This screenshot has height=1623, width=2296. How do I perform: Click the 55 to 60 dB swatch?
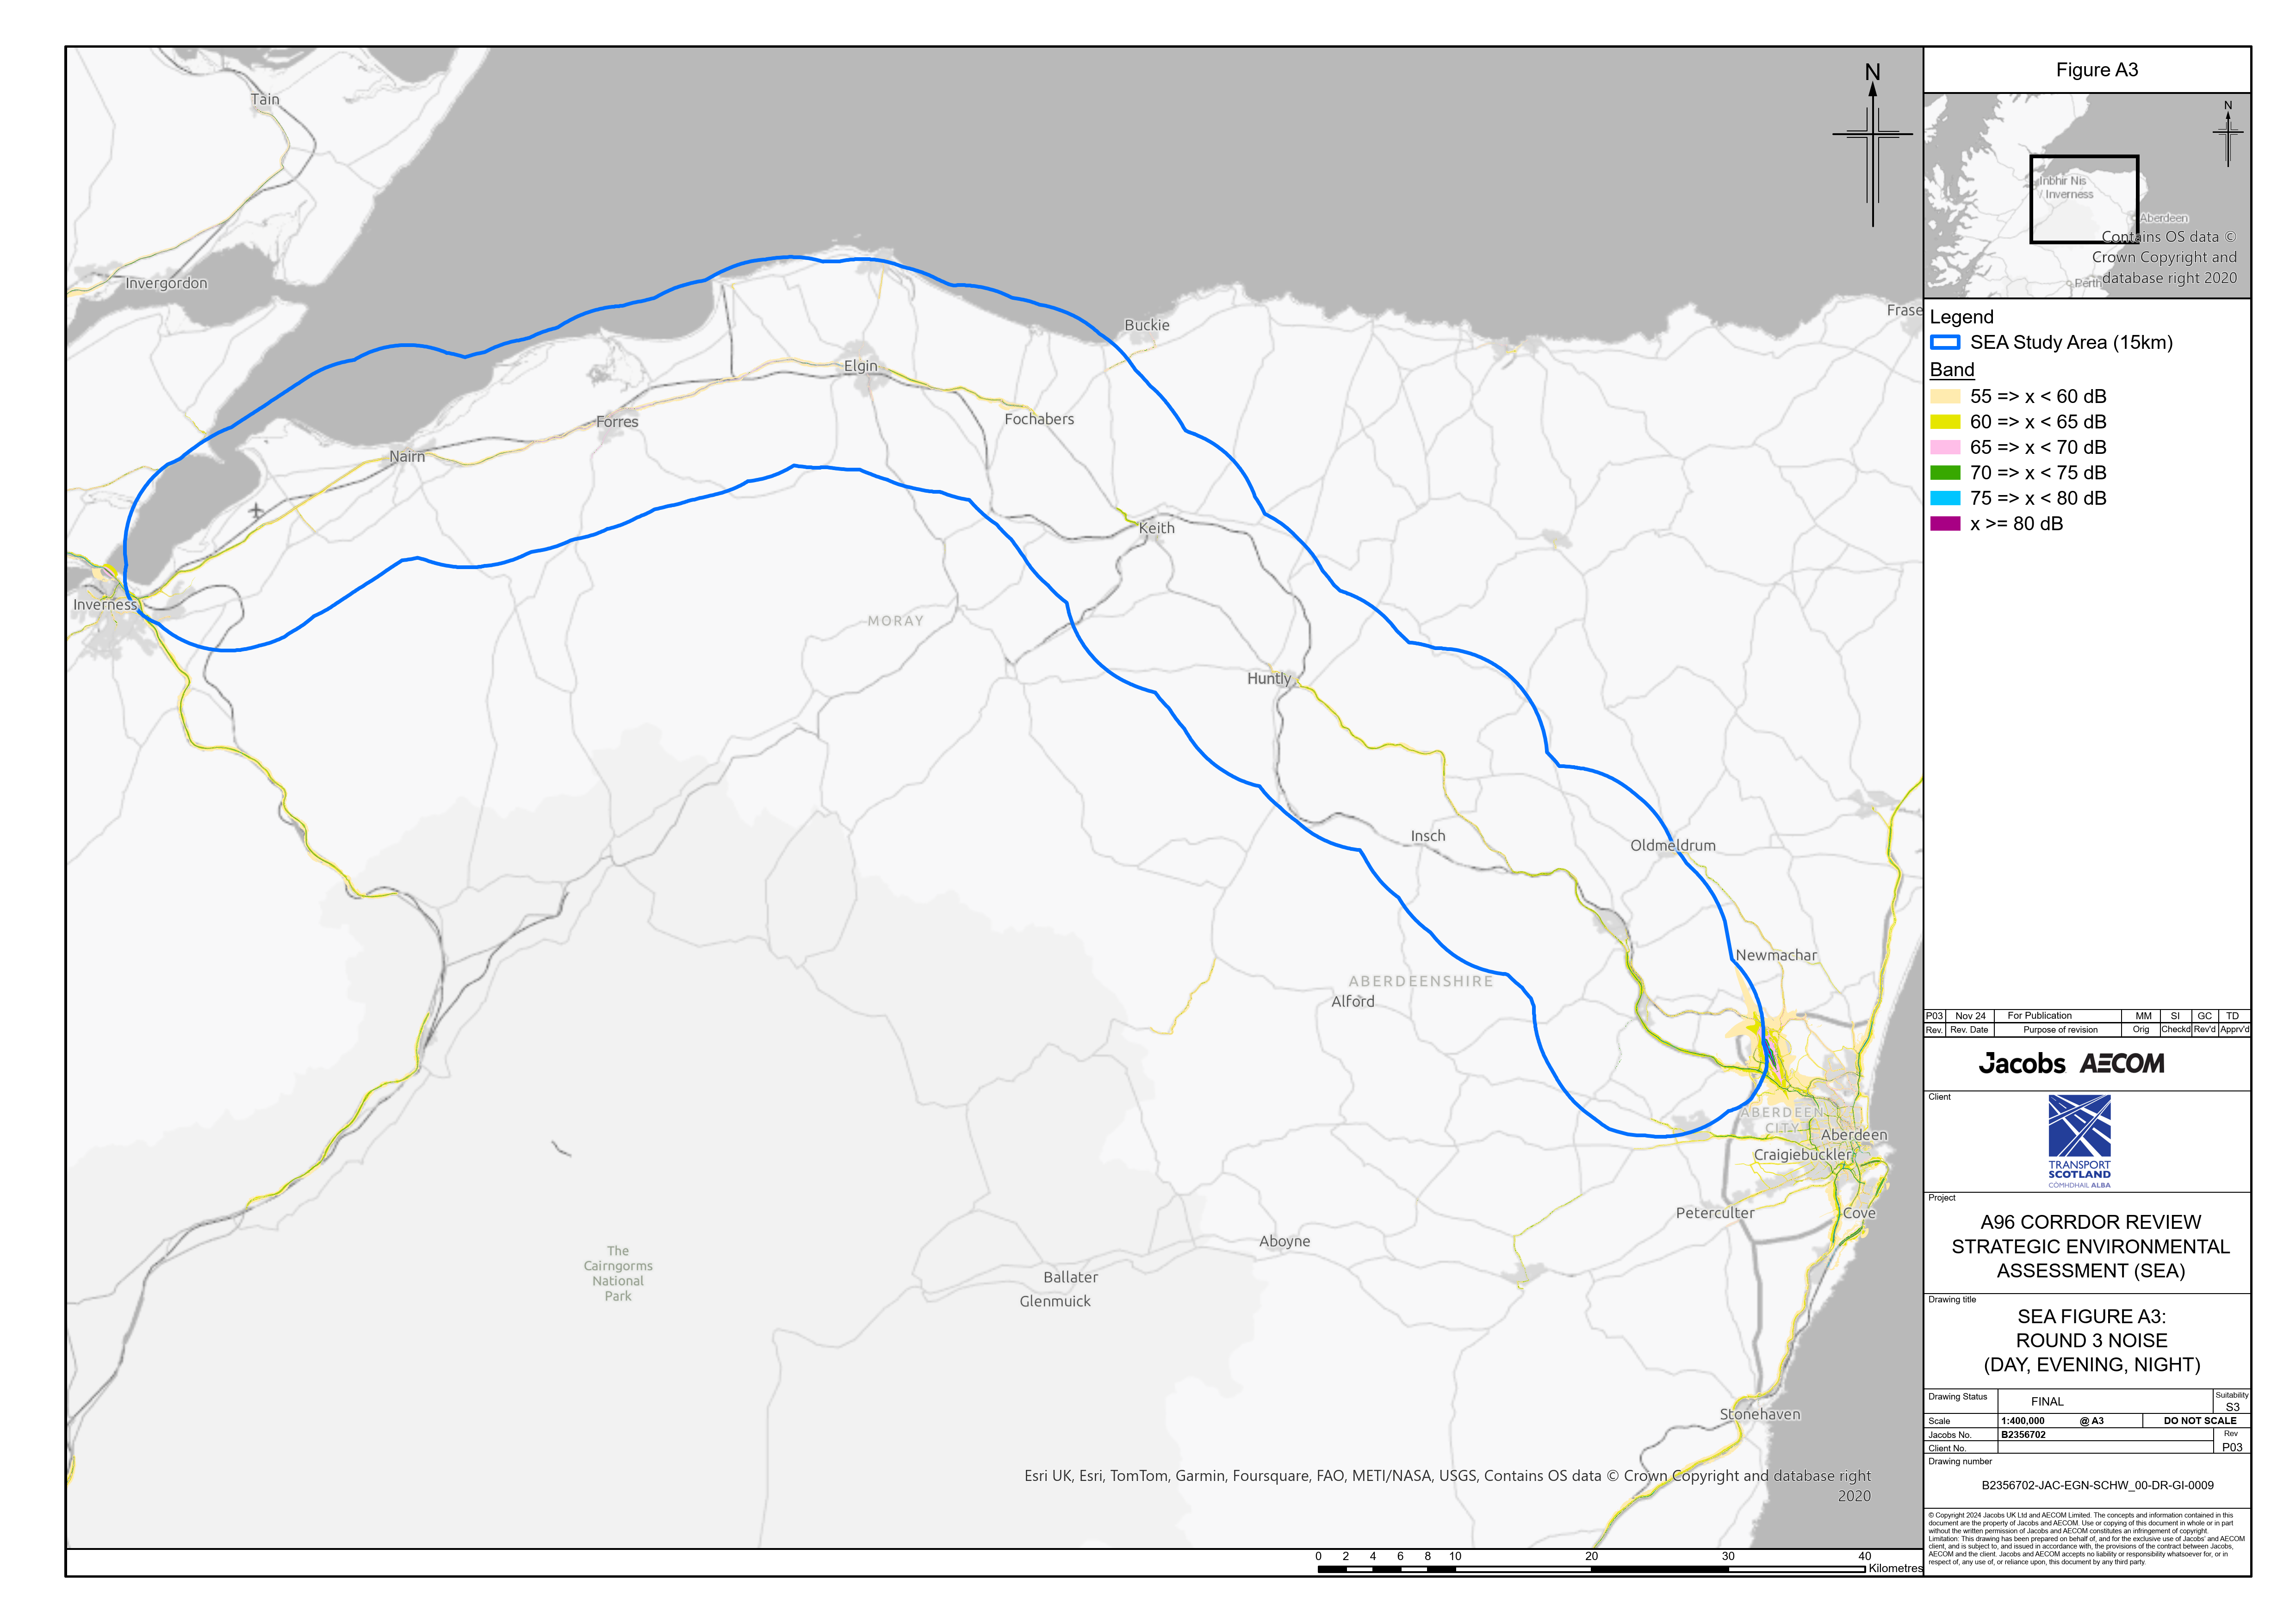1944,396
